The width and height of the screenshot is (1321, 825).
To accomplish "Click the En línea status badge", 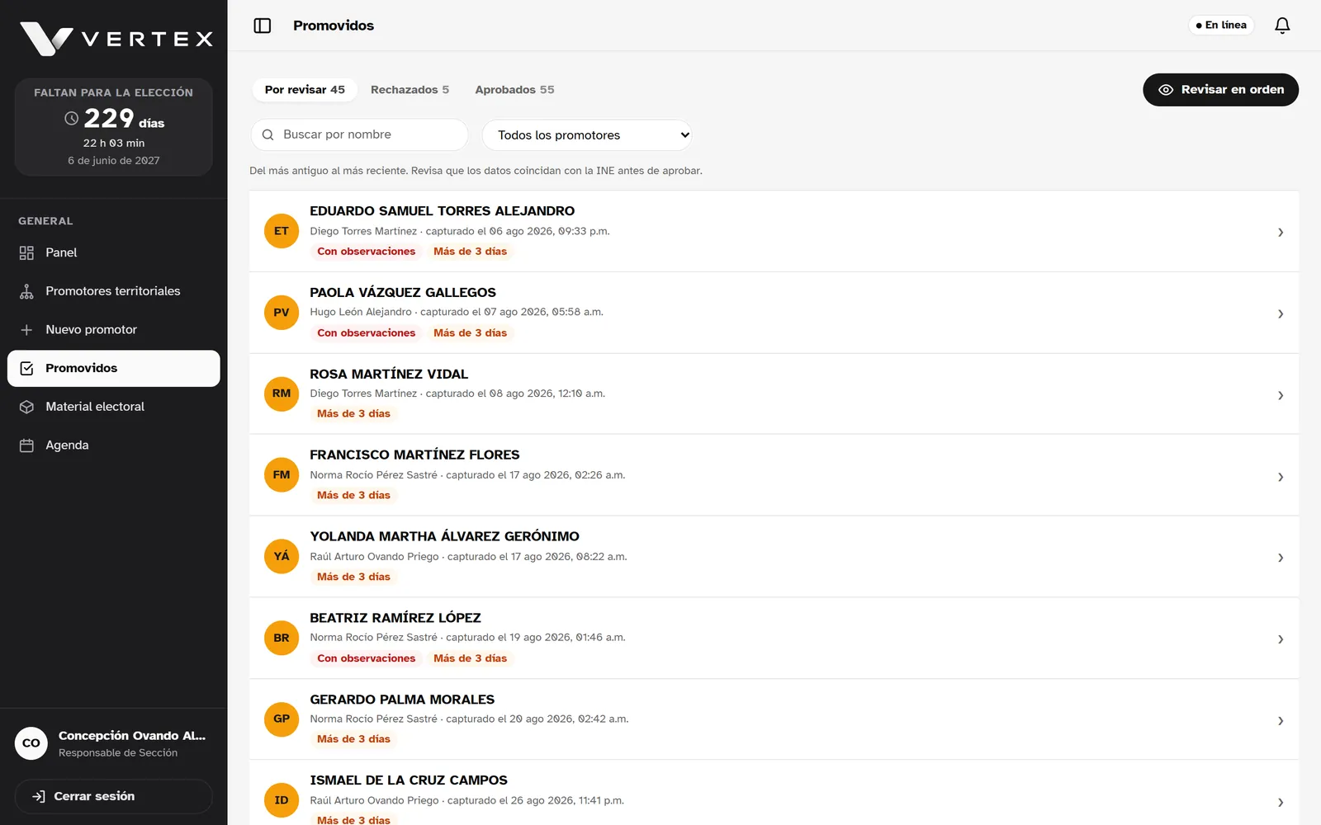I will click(x=1221, y=26).
